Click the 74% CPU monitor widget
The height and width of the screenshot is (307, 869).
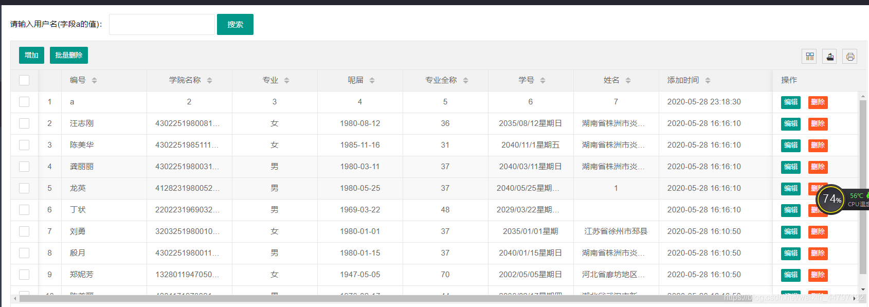pos(831,199)
